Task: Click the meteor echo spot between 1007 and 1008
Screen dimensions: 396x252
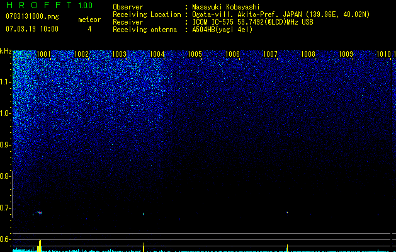Action: click(x=287, y=212)
